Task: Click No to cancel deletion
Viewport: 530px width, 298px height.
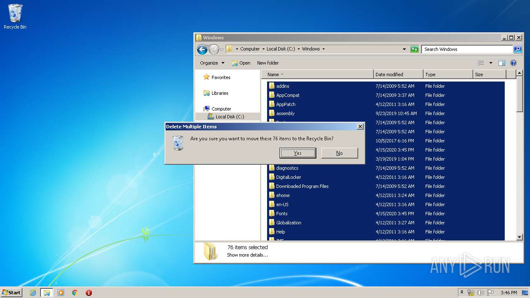Action: 340,153
